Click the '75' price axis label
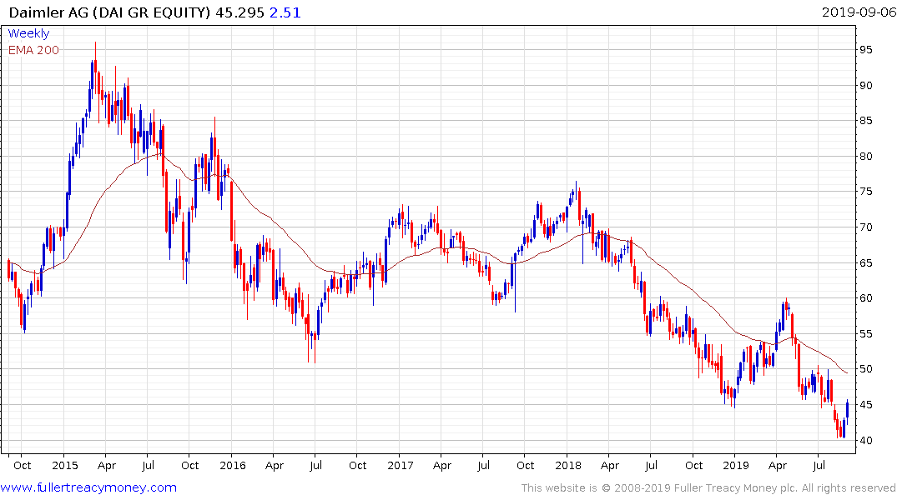The height and width of the screenshot is (500, 897). [865, 192]
